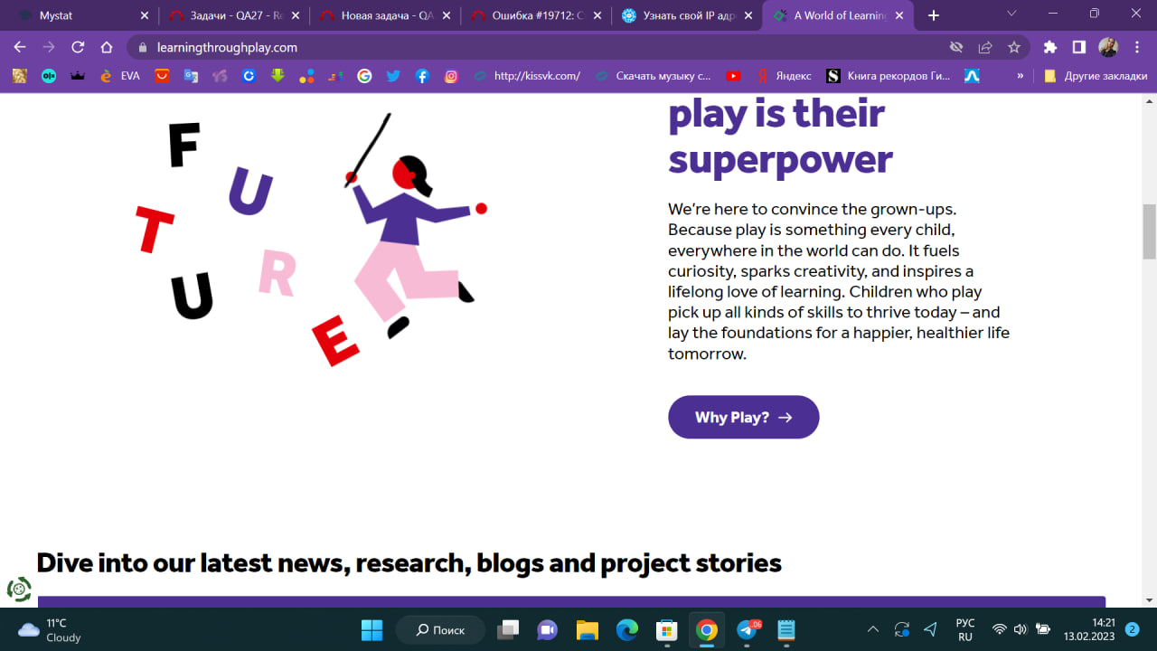Open the YouTube bookmark icon

pos(733,76)
